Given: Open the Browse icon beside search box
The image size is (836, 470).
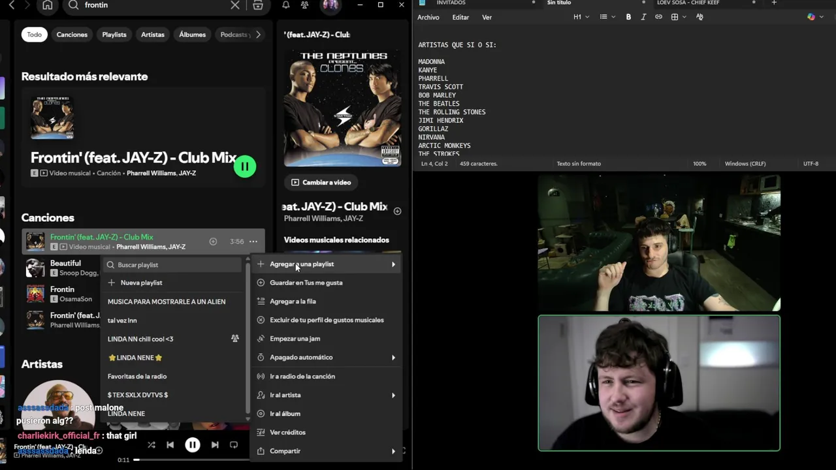Looking at the screenshot, I should coord(258,5).
